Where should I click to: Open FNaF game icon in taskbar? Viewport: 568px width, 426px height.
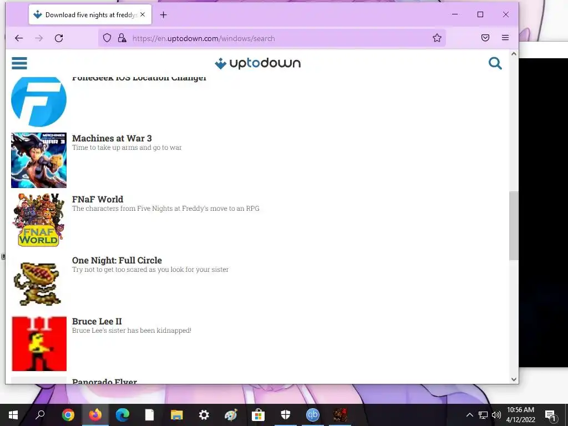click(x=340, y=415)
